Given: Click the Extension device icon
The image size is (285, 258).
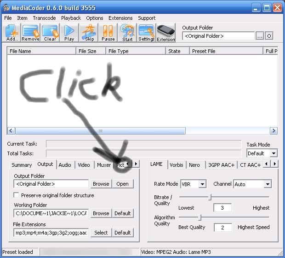Looking at the screenshot, I should pyautogui.click(x=166, y=33).
